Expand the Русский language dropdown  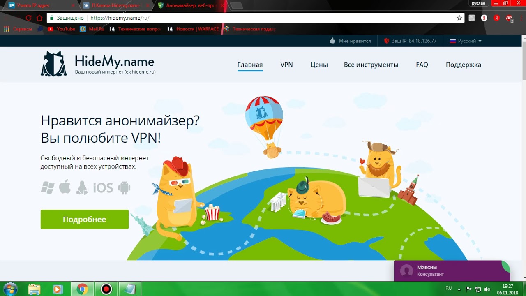pyautogui.click(x=466, y=41)
